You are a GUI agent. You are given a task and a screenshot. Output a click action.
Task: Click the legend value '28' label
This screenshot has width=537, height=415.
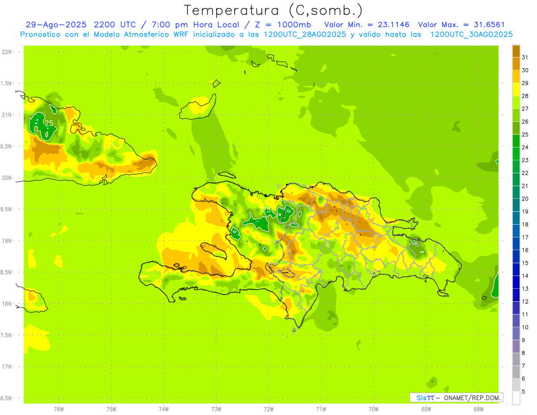coord(525,96)
